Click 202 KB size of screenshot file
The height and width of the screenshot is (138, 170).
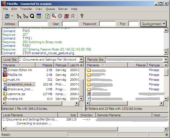coord(48,84)
